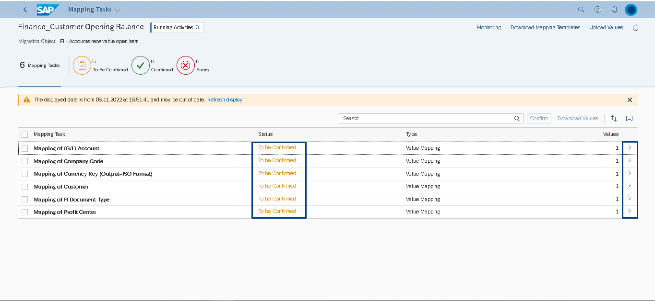Tick the Mapping of Customer checkbox
Image resolution: width=655 pixels, height=301 pixels.
tap(25, 187)
